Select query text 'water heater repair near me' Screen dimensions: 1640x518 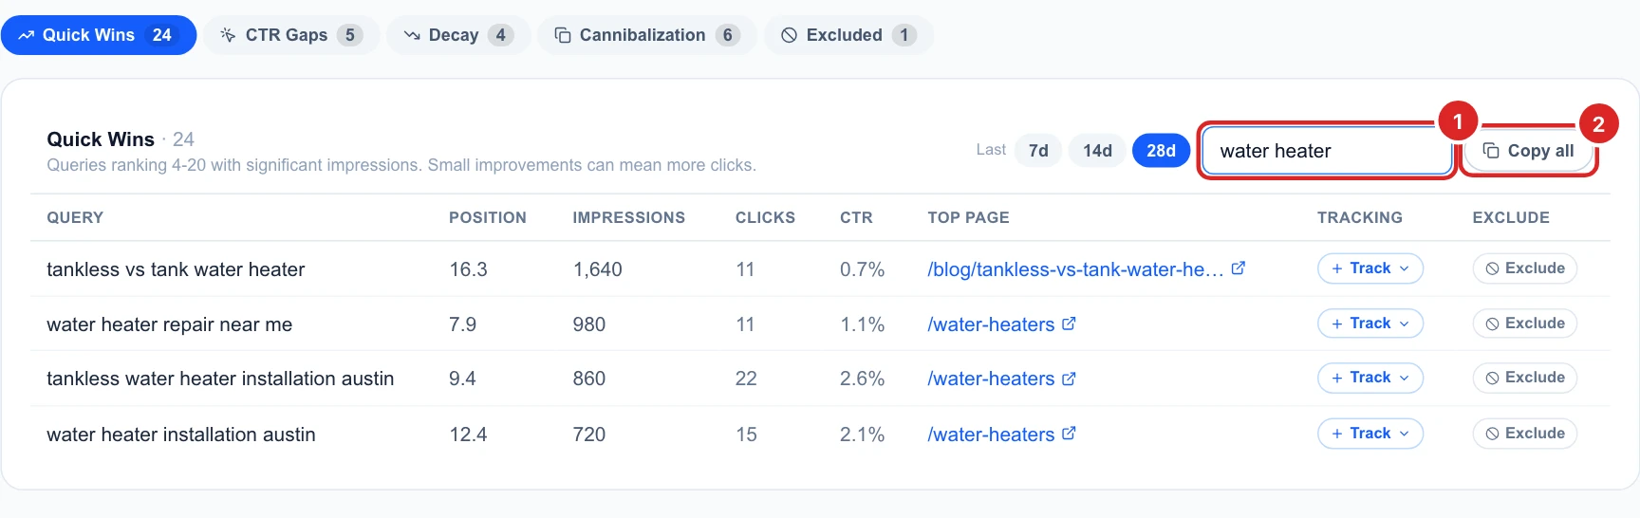(x=169, y=324)
